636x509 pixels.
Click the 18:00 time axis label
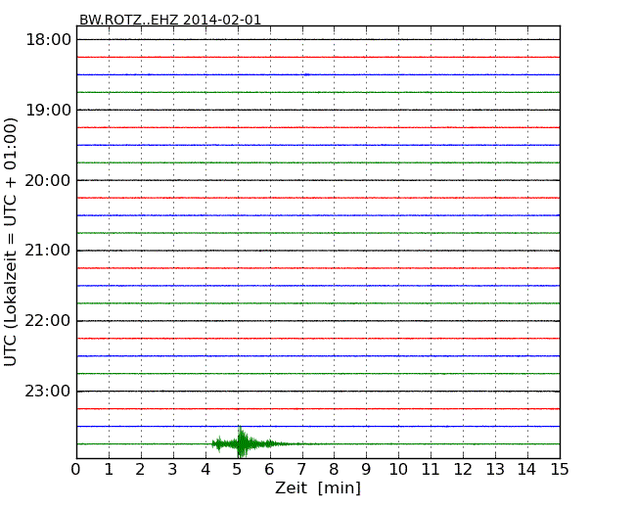click(48, 40)
